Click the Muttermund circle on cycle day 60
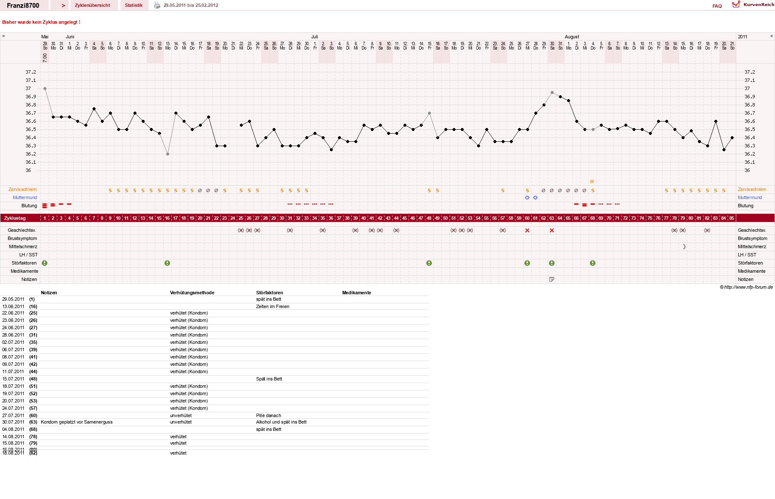Image resolution: width=775 pixels, height=499 pixels. pyautogui.click(x=527, y=197)
